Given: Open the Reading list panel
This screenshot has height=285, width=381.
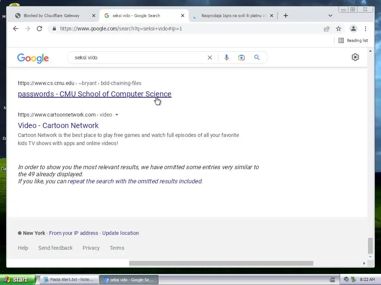Looking at the screenshot, I should (353, 40).
